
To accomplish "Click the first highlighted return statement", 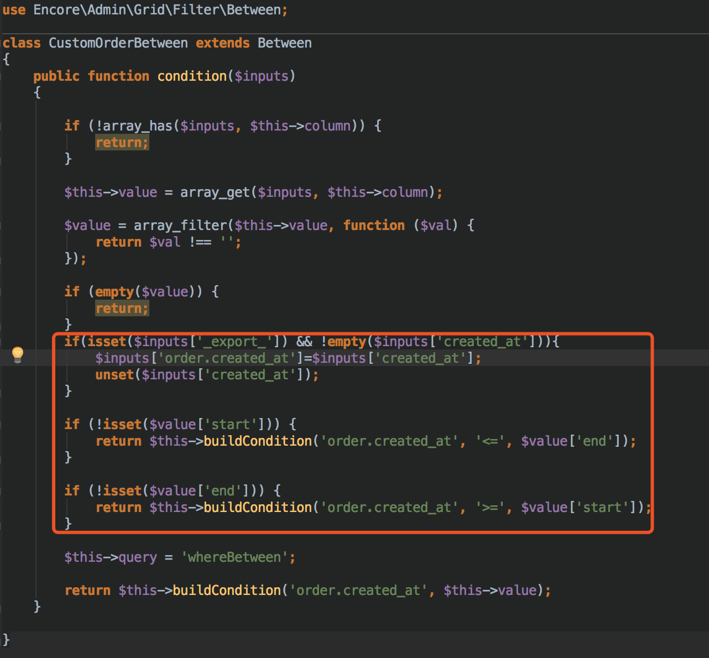I will point(122,142).
